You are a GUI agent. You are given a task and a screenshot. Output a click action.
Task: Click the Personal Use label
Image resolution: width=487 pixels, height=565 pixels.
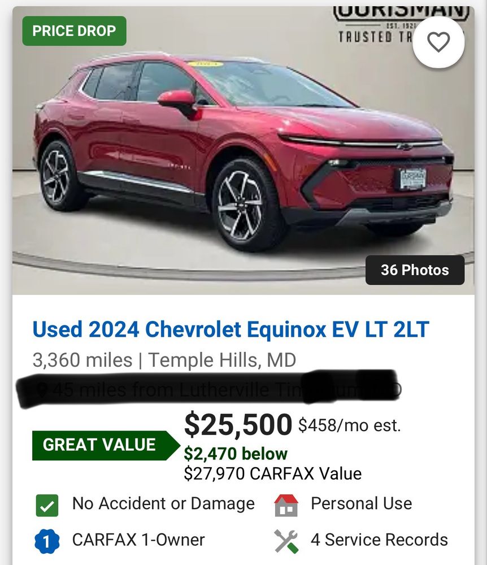point(361,503)
